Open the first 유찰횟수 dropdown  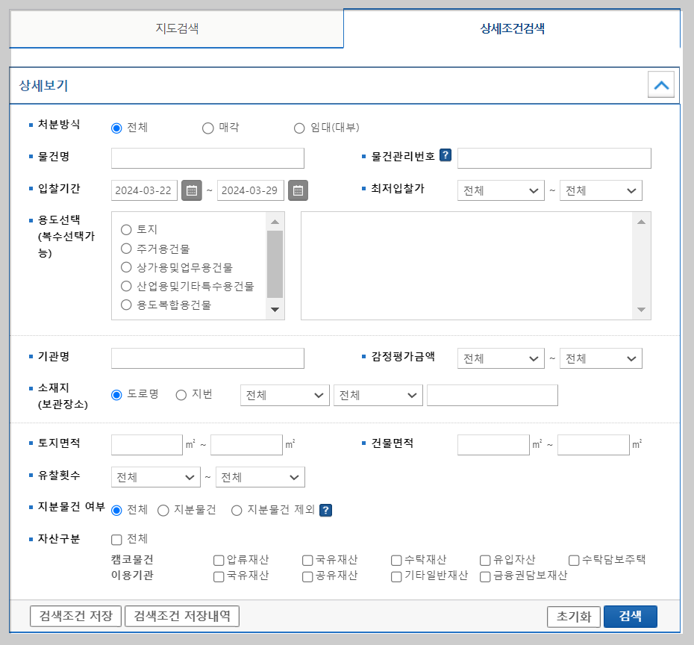pos(155,476)
